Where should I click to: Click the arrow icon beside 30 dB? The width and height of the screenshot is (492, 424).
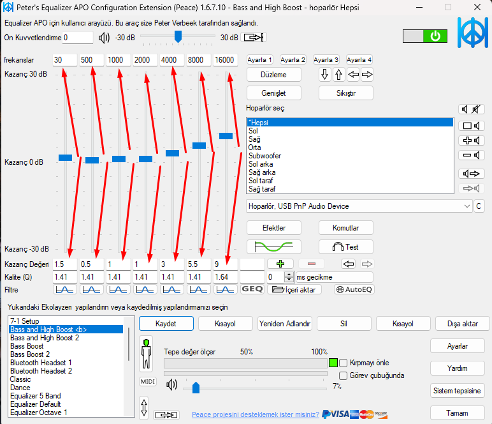pos(254,38)
